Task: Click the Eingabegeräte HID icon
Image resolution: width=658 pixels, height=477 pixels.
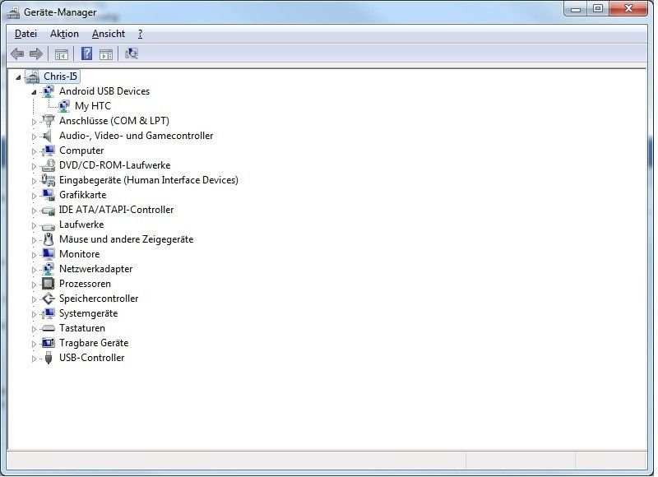Action: click(x=49, y=180)
